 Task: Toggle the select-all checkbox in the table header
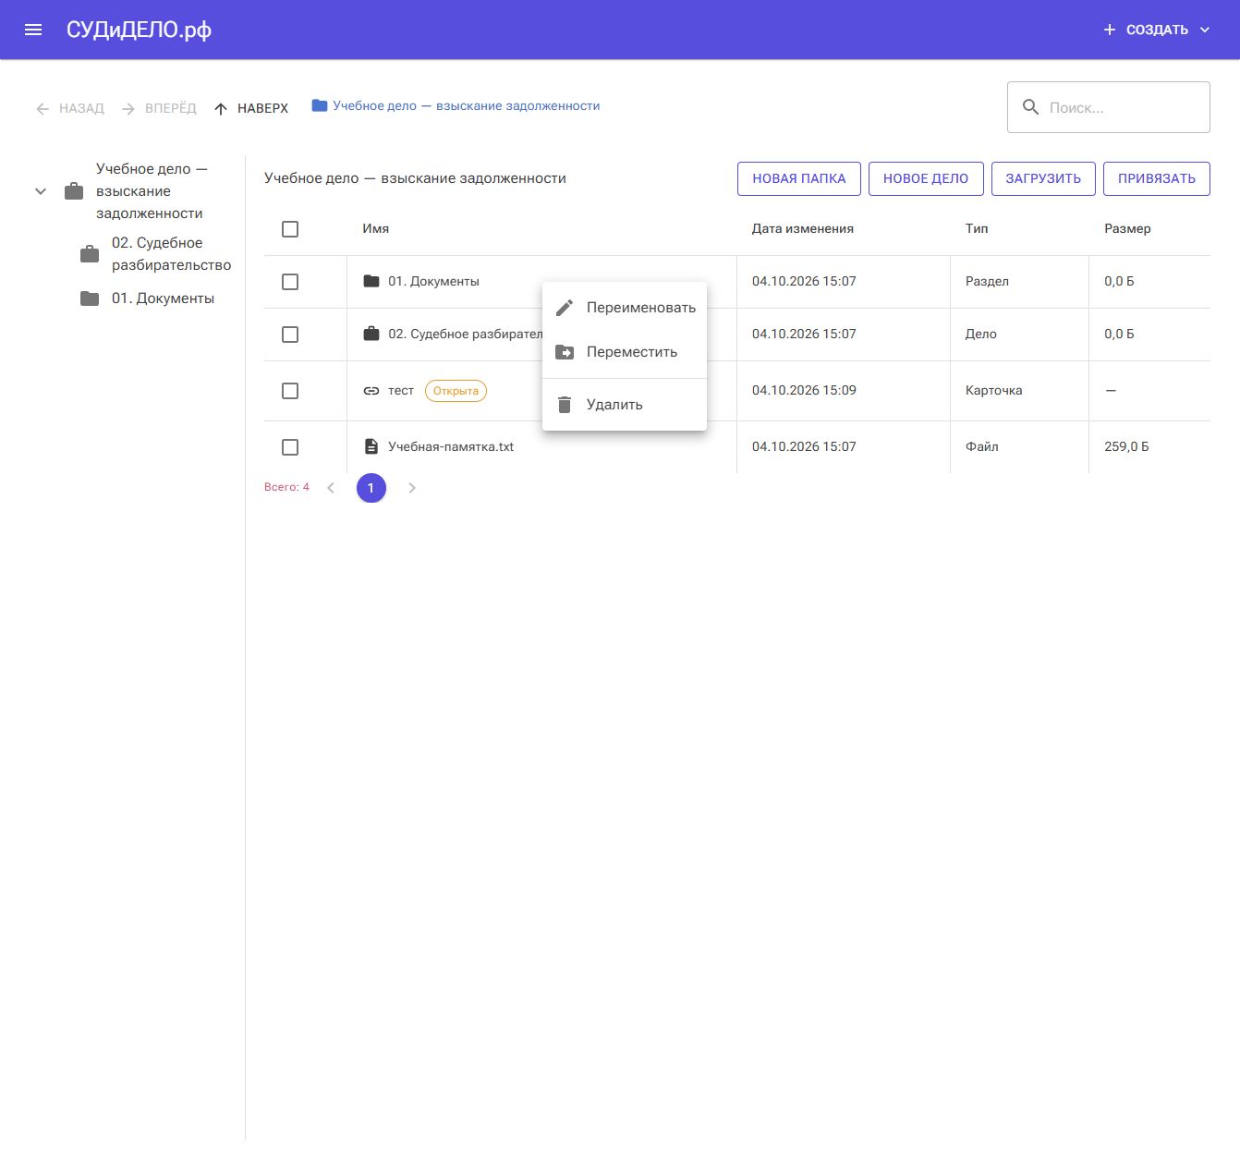[290, 229]
